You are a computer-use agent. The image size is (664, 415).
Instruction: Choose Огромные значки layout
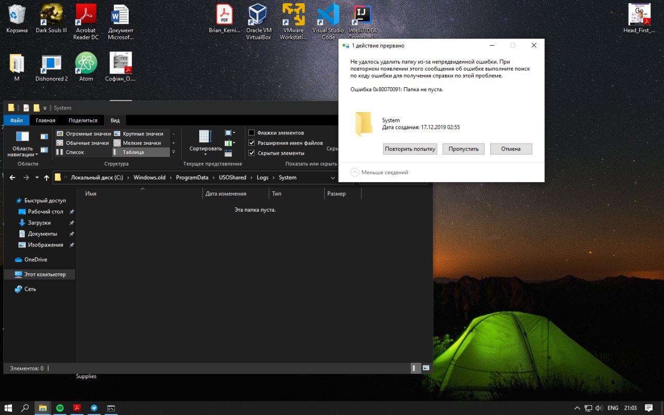click(x=83, y=133)
